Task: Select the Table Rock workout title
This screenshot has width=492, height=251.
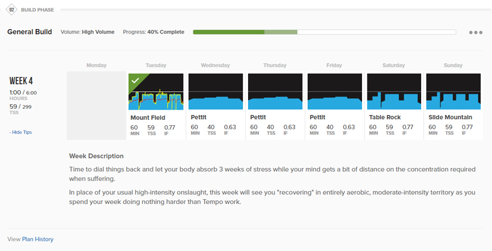Action: (x=385, y=117)
